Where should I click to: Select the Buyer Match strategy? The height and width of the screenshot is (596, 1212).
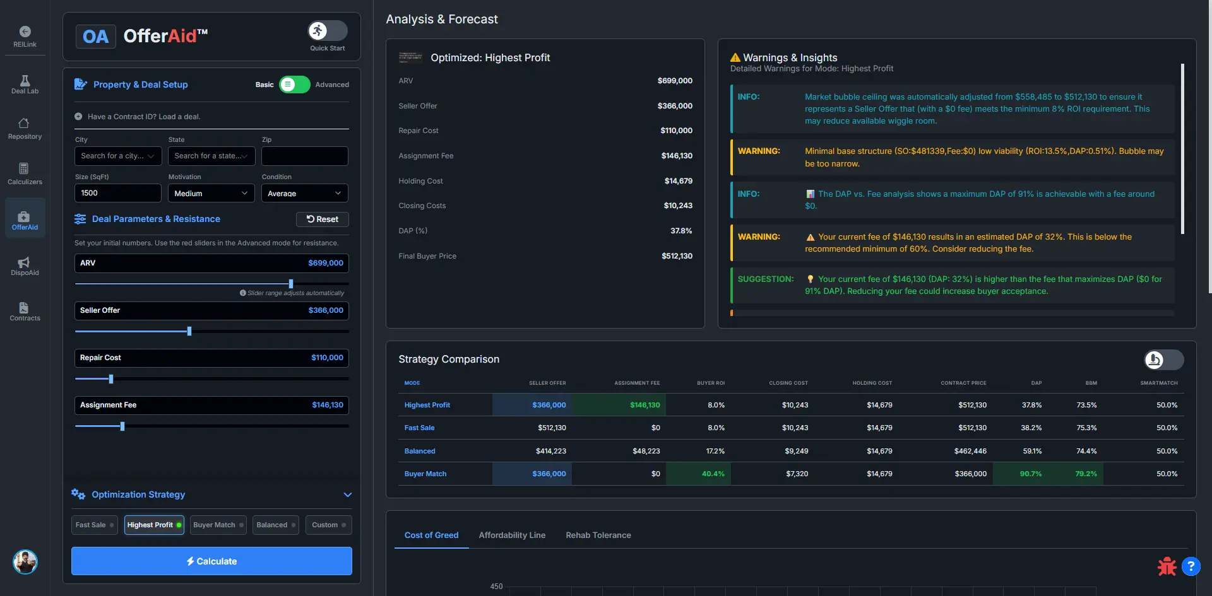click(218, 525)
